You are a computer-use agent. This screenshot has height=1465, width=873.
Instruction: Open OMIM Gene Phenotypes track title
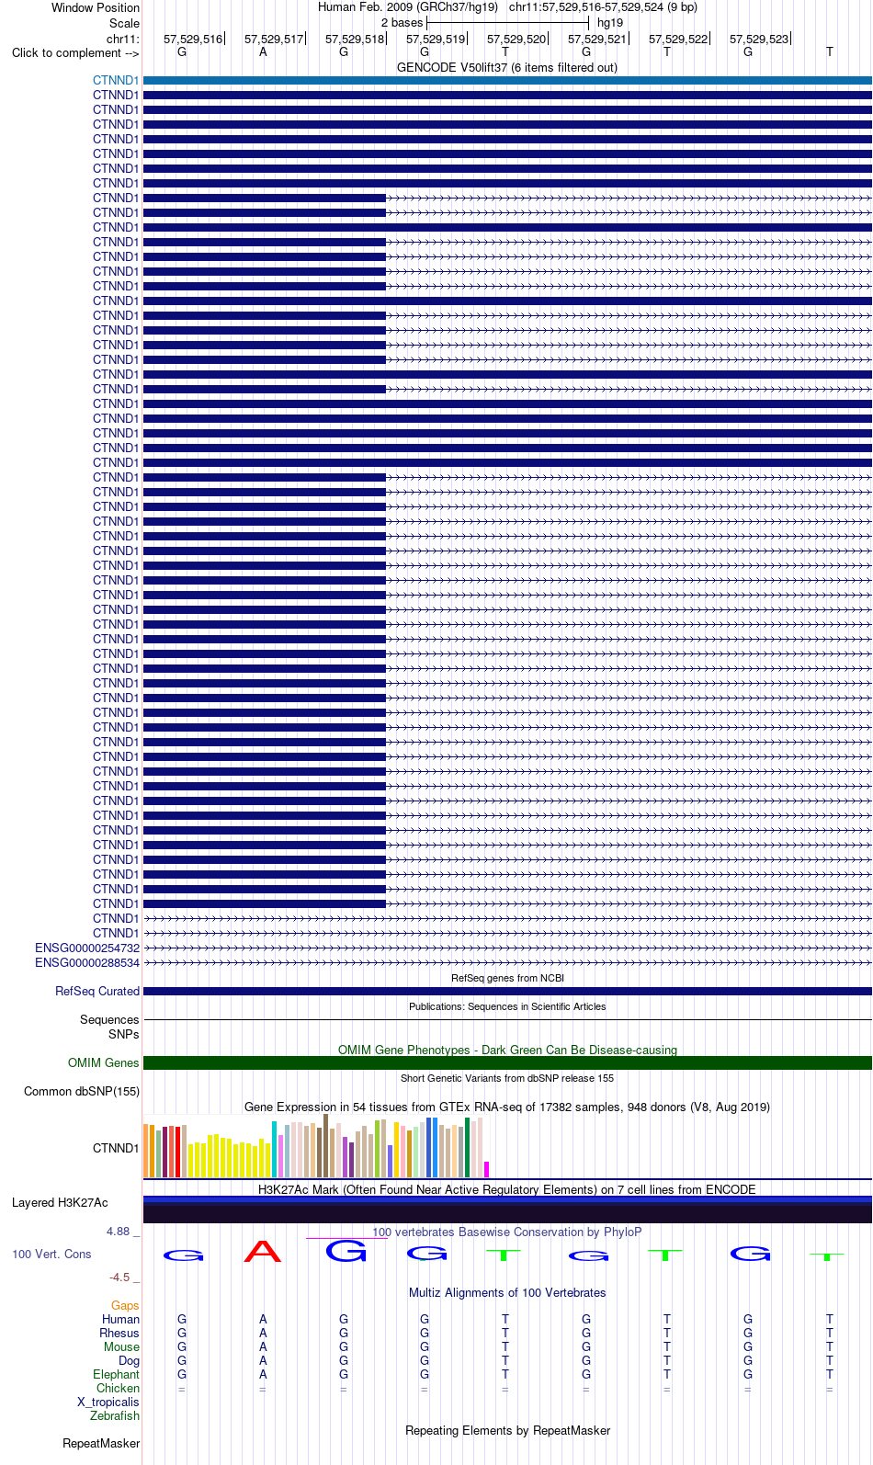click(507, 1050)
